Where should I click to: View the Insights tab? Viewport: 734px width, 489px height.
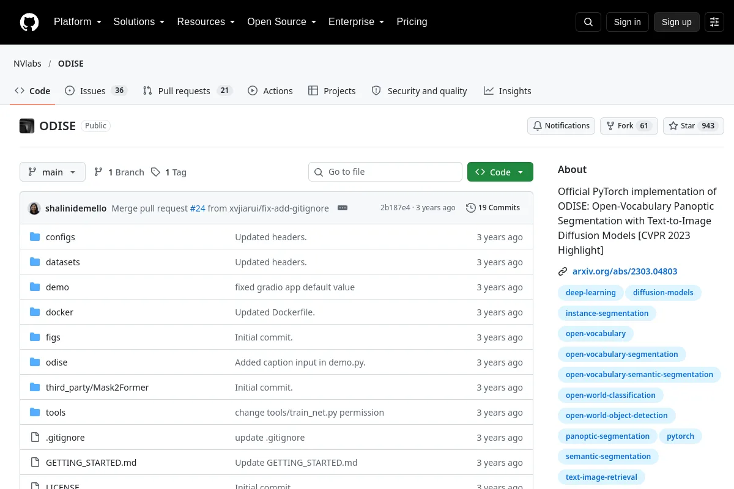click(x=508, y=91)
